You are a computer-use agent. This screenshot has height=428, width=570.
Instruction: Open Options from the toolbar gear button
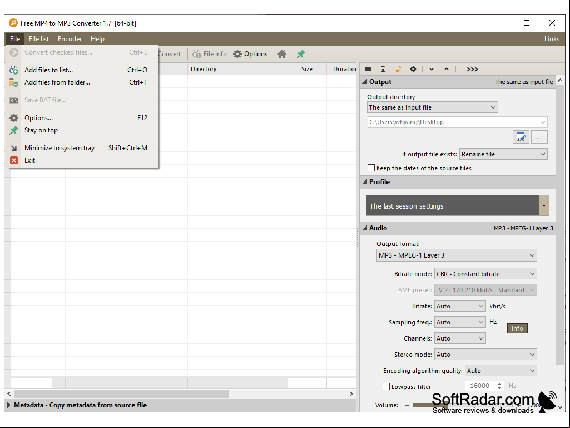point(250,54)
